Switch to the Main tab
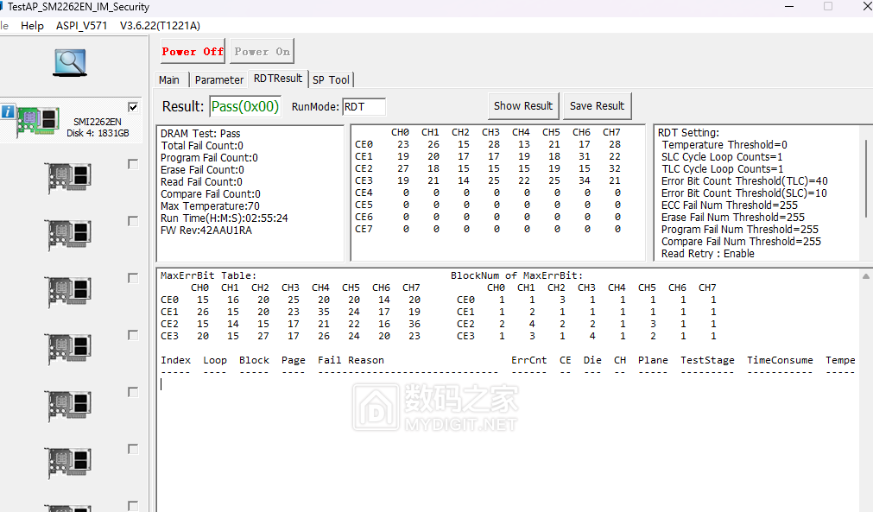The height and width of the screenshot is (512, 873). coord(169,79)
